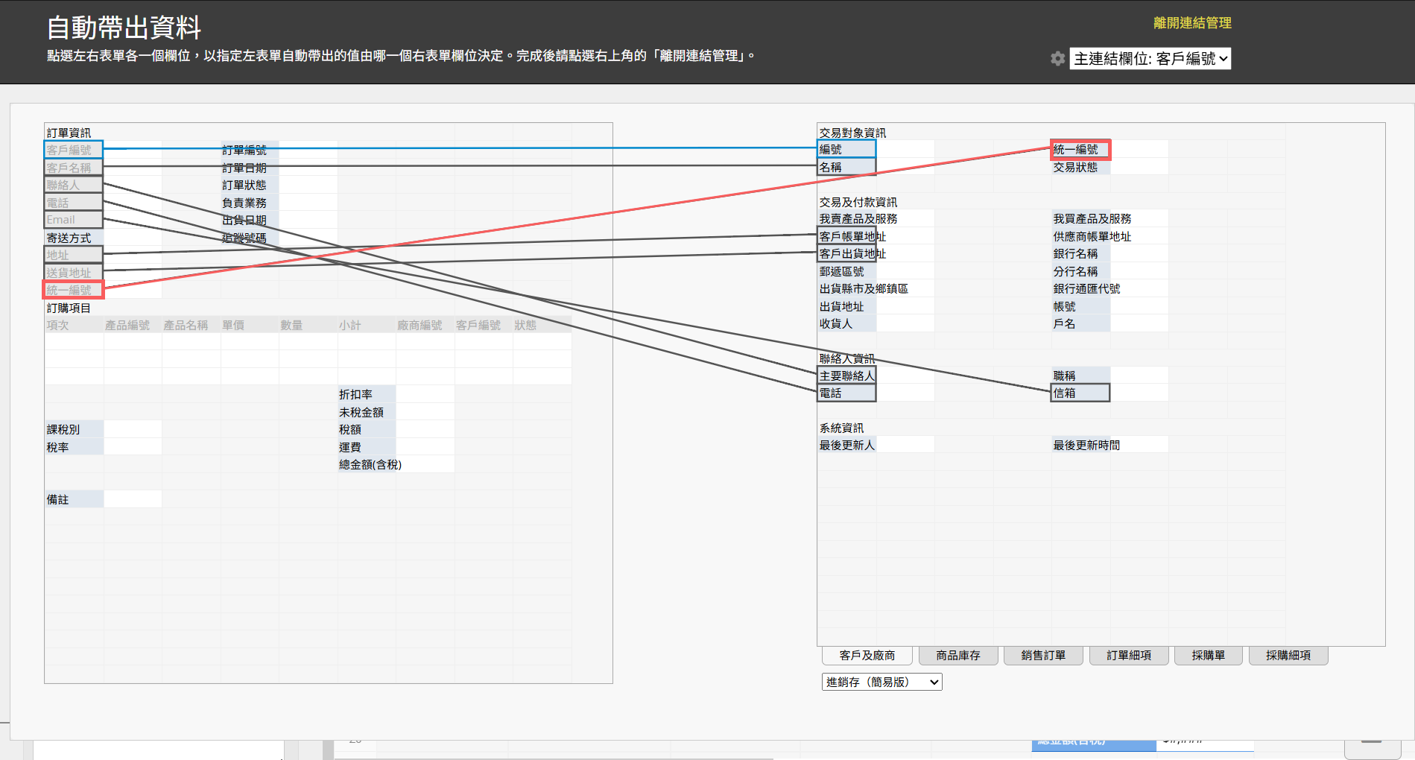Screen dimensions: 1415x760
Task: Click the 客戶帳單地址 field
Action: point(846,236)
